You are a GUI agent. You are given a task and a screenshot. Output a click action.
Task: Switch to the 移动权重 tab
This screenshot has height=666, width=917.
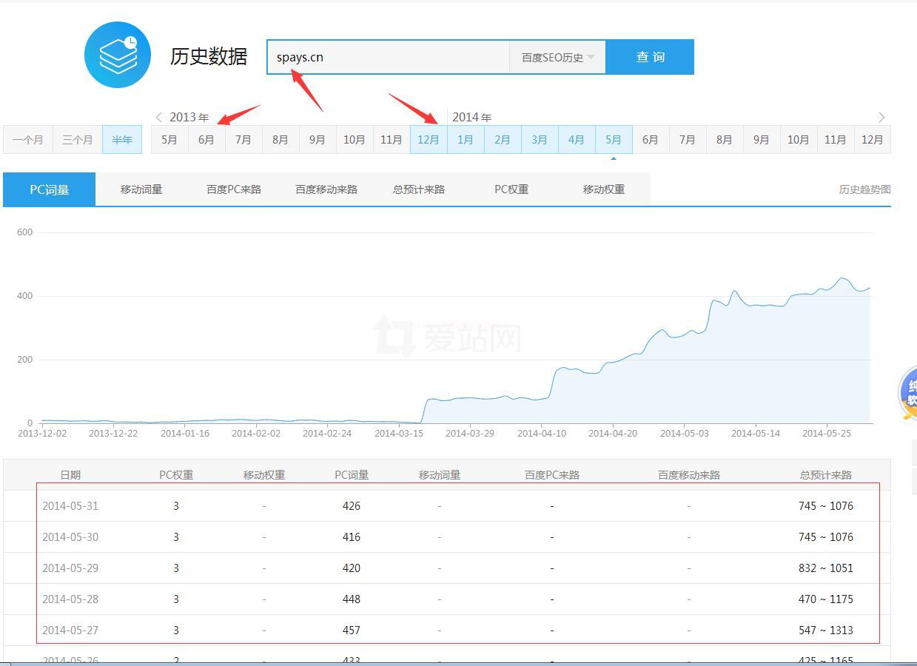coord(604,189)
